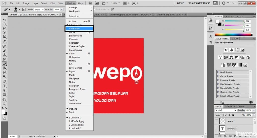Select the Lasso tool
This screenshot has width=257, height=138.
pyautogui.click(x=4, y=28)
